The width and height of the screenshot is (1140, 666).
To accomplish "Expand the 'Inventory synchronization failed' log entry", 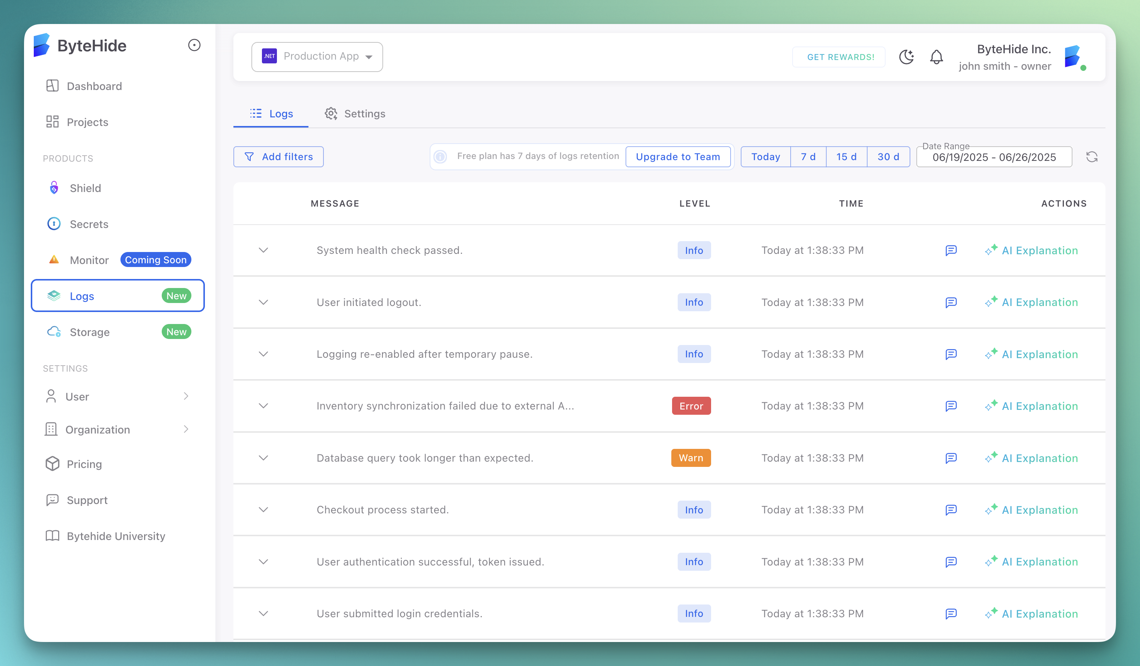I will (264, 406).
